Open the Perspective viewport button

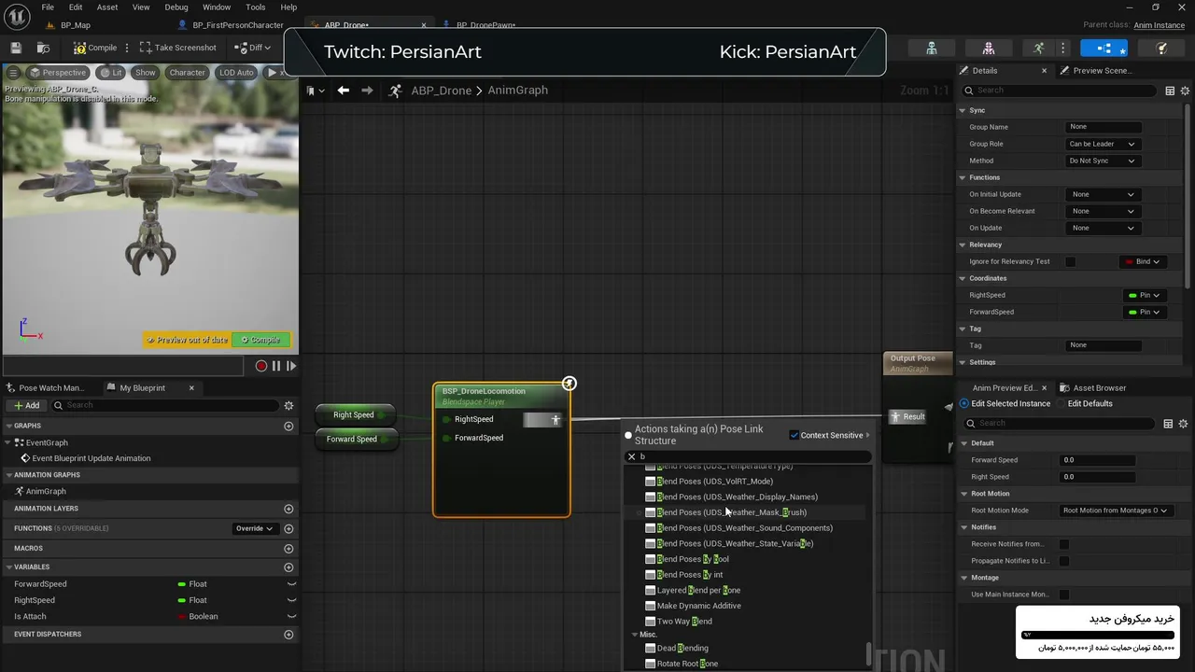pyautogui.click(x=57, y=72)
